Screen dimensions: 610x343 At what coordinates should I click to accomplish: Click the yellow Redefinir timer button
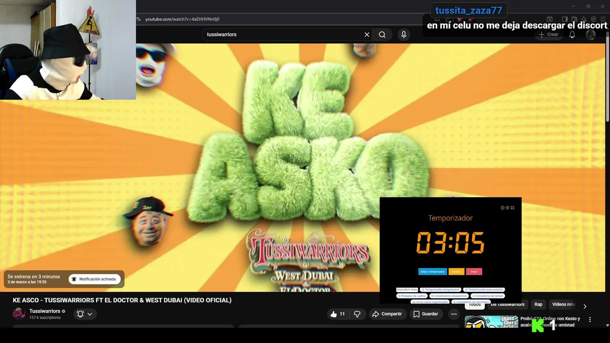pos(457,272)
